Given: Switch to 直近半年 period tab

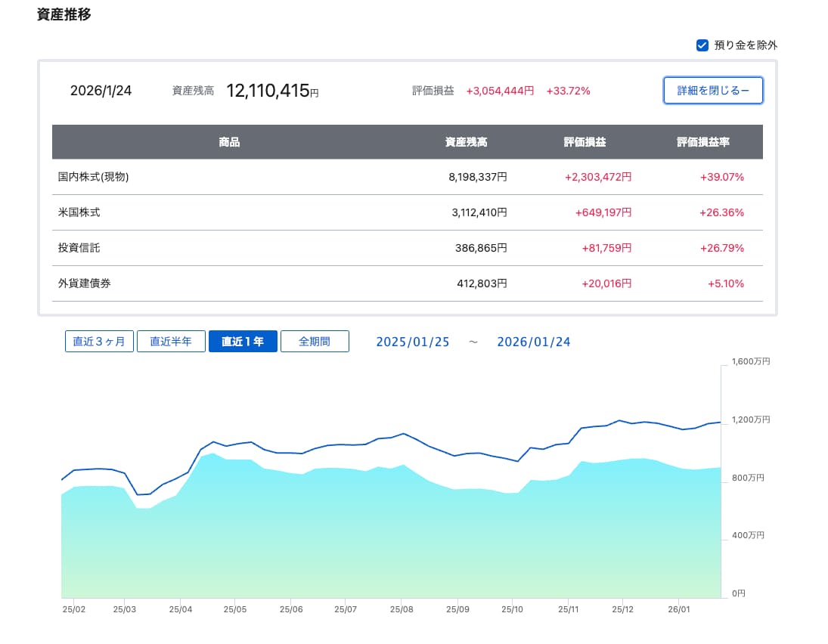Looking at the screenshot, I should (171, 342).
